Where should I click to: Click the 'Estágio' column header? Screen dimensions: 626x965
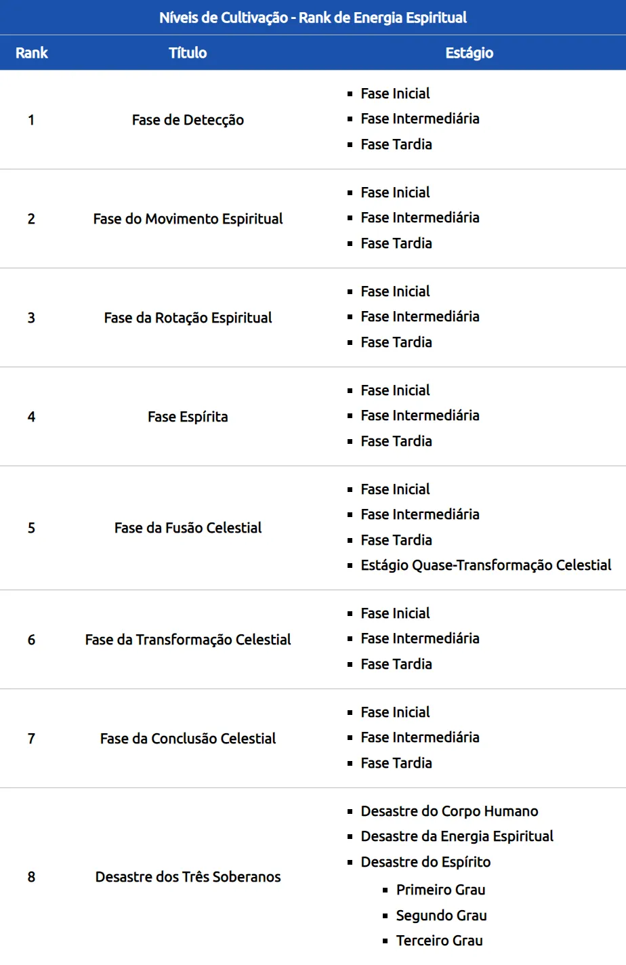[x=469, y=53]
